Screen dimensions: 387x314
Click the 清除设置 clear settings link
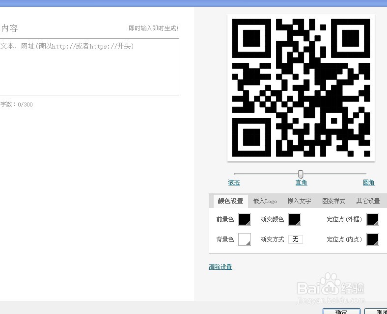[220, 267]
